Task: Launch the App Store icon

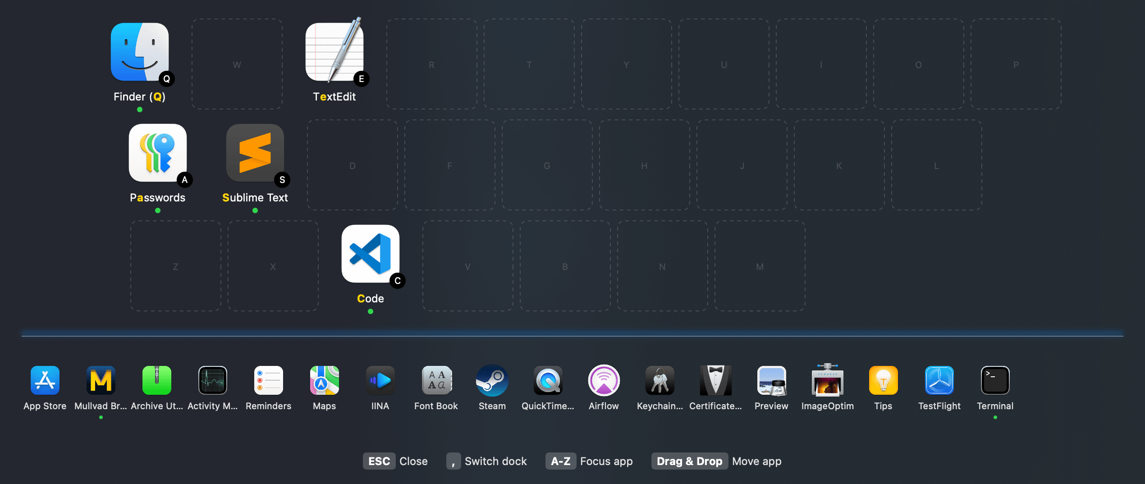Action: tap(45, 380)
